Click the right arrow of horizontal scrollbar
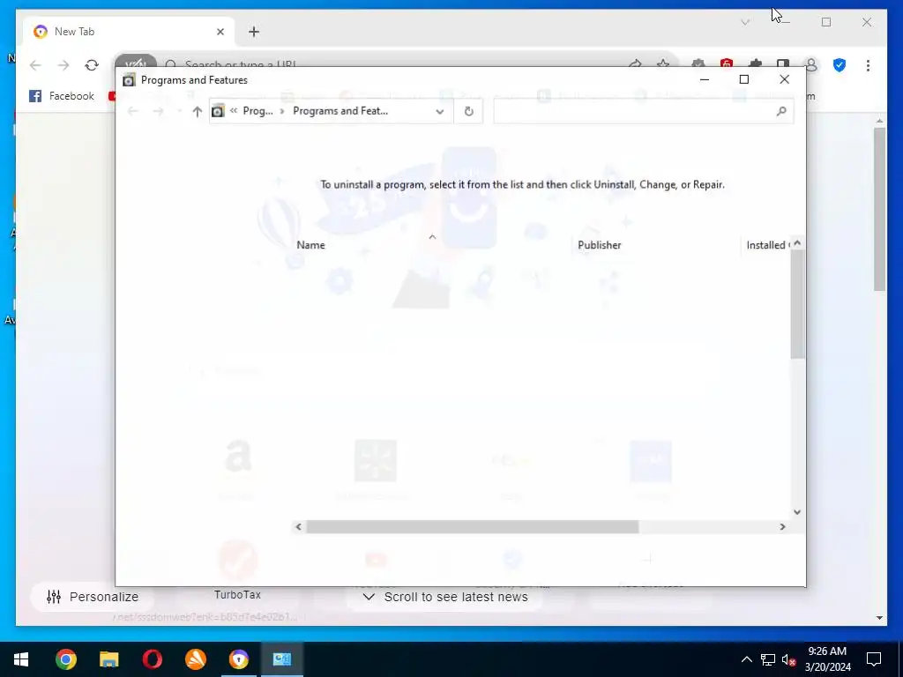This screenshot has height=677, width=903. (782, 527)
